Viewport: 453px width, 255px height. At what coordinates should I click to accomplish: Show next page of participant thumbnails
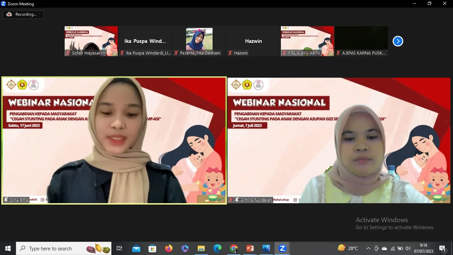[x=398, y=41]
